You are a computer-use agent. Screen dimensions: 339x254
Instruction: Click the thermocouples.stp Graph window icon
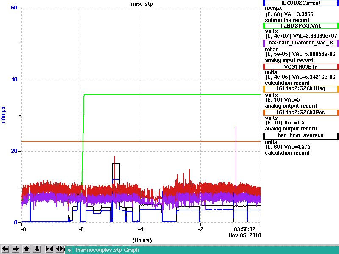pyautogui.click(x=69, y=250)
